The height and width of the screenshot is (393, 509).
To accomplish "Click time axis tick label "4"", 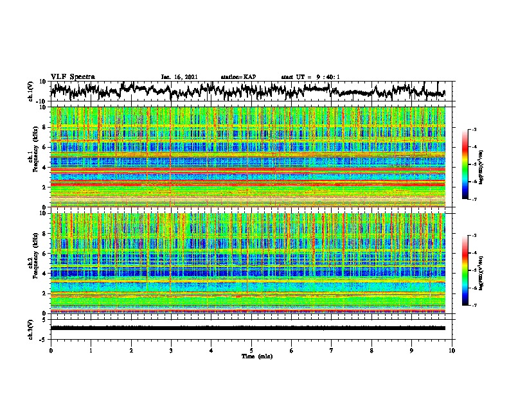I will point(211,351).
